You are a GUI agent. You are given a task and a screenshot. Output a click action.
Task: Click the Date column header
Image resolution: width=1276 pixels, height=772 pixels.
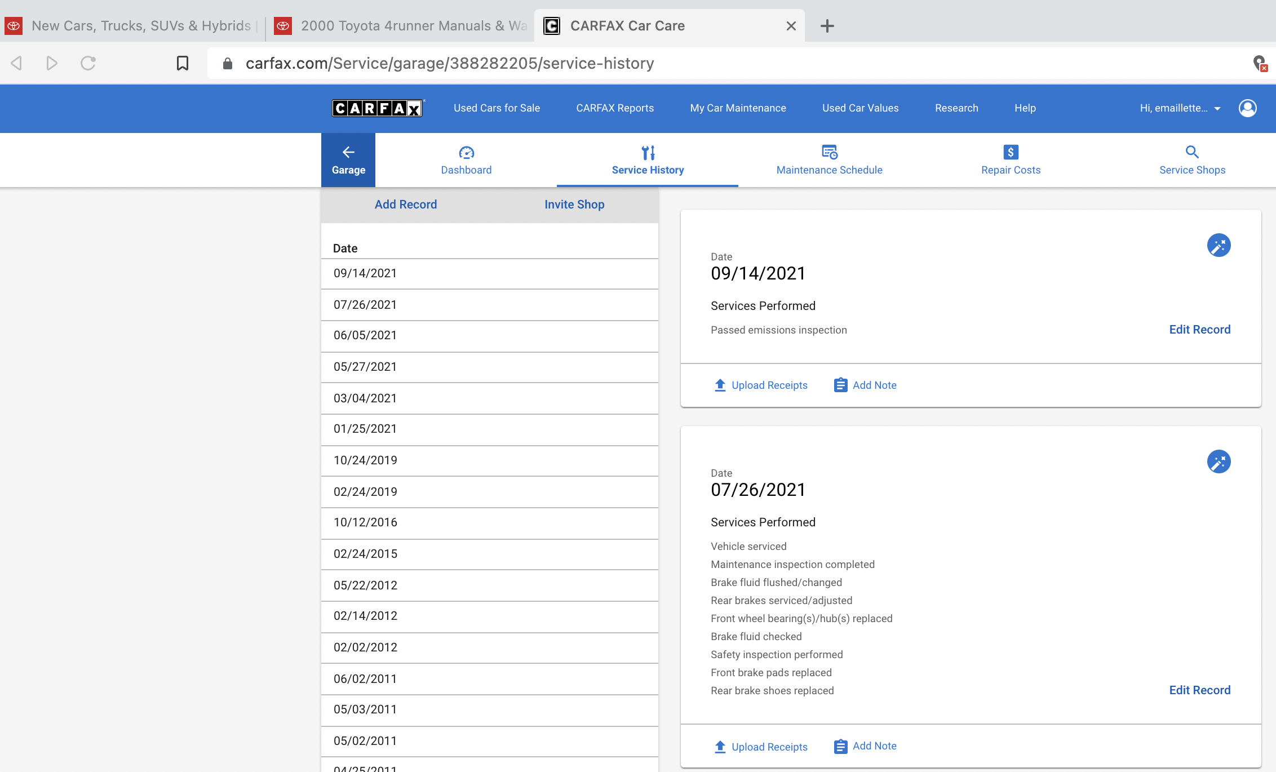tap(345, 249)
